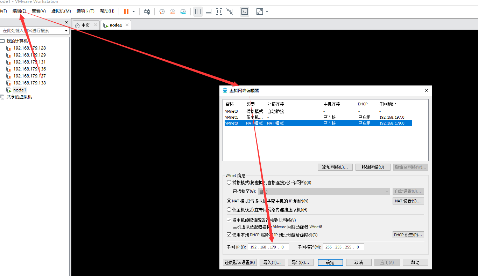Open the library search dropdown arrow
This screenshot has height=276, width=478.
tap(66, 31)
